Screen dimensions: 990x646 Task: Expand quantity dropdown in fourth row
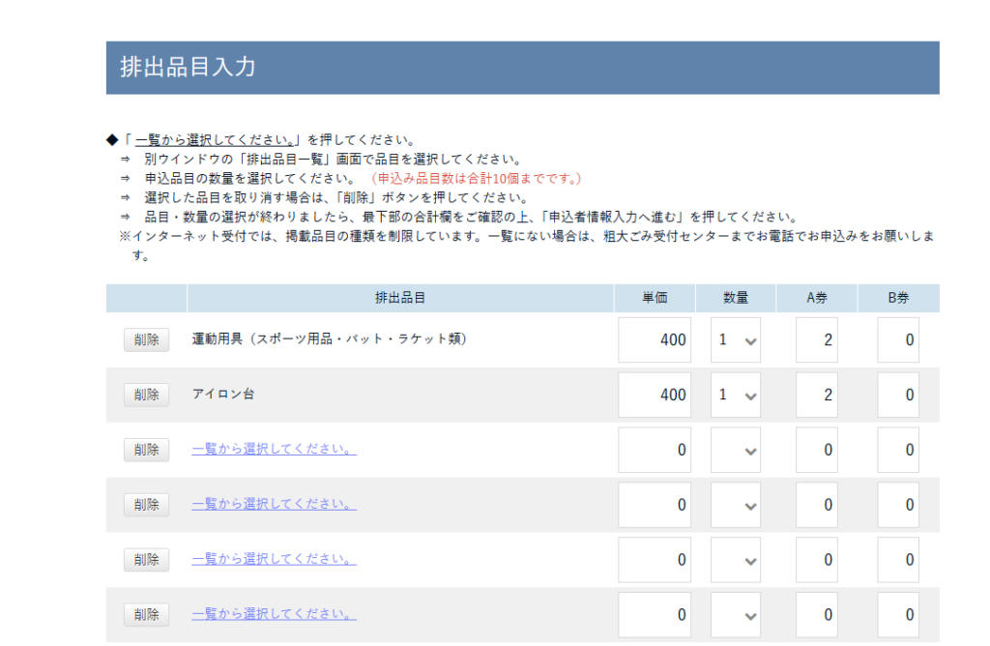click(x=736, y=505)
